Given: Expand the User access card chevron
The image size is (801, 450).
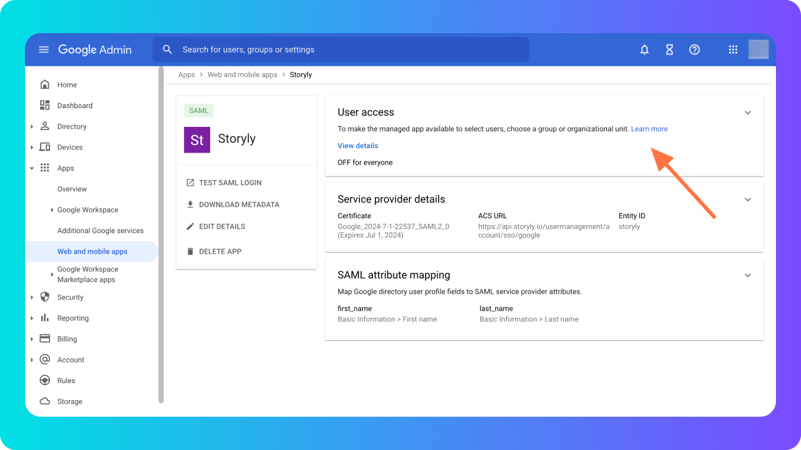Looking at the screenshot, I should click(747, 112).
